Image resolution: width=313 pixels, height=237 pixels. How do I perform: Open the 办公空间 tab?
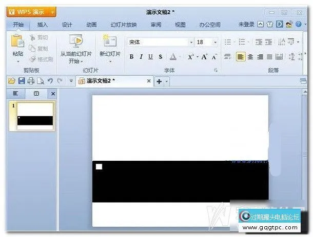click(x=210, y=25)
